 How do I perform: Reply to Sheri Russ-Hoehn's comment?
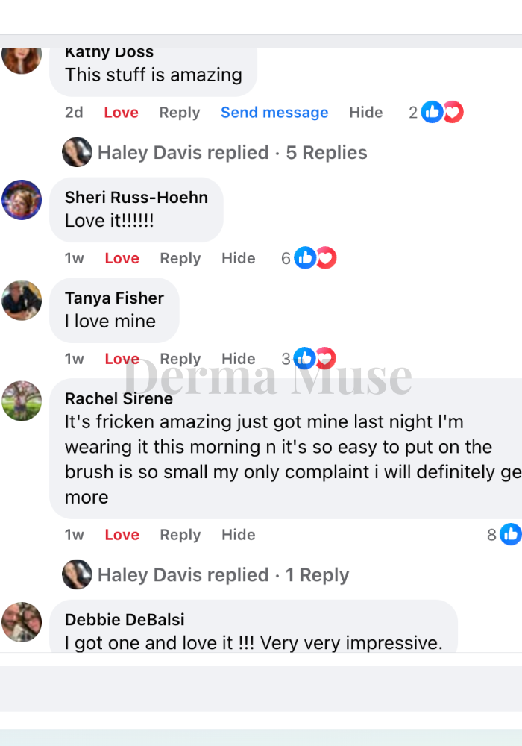(x=180, y=258)
